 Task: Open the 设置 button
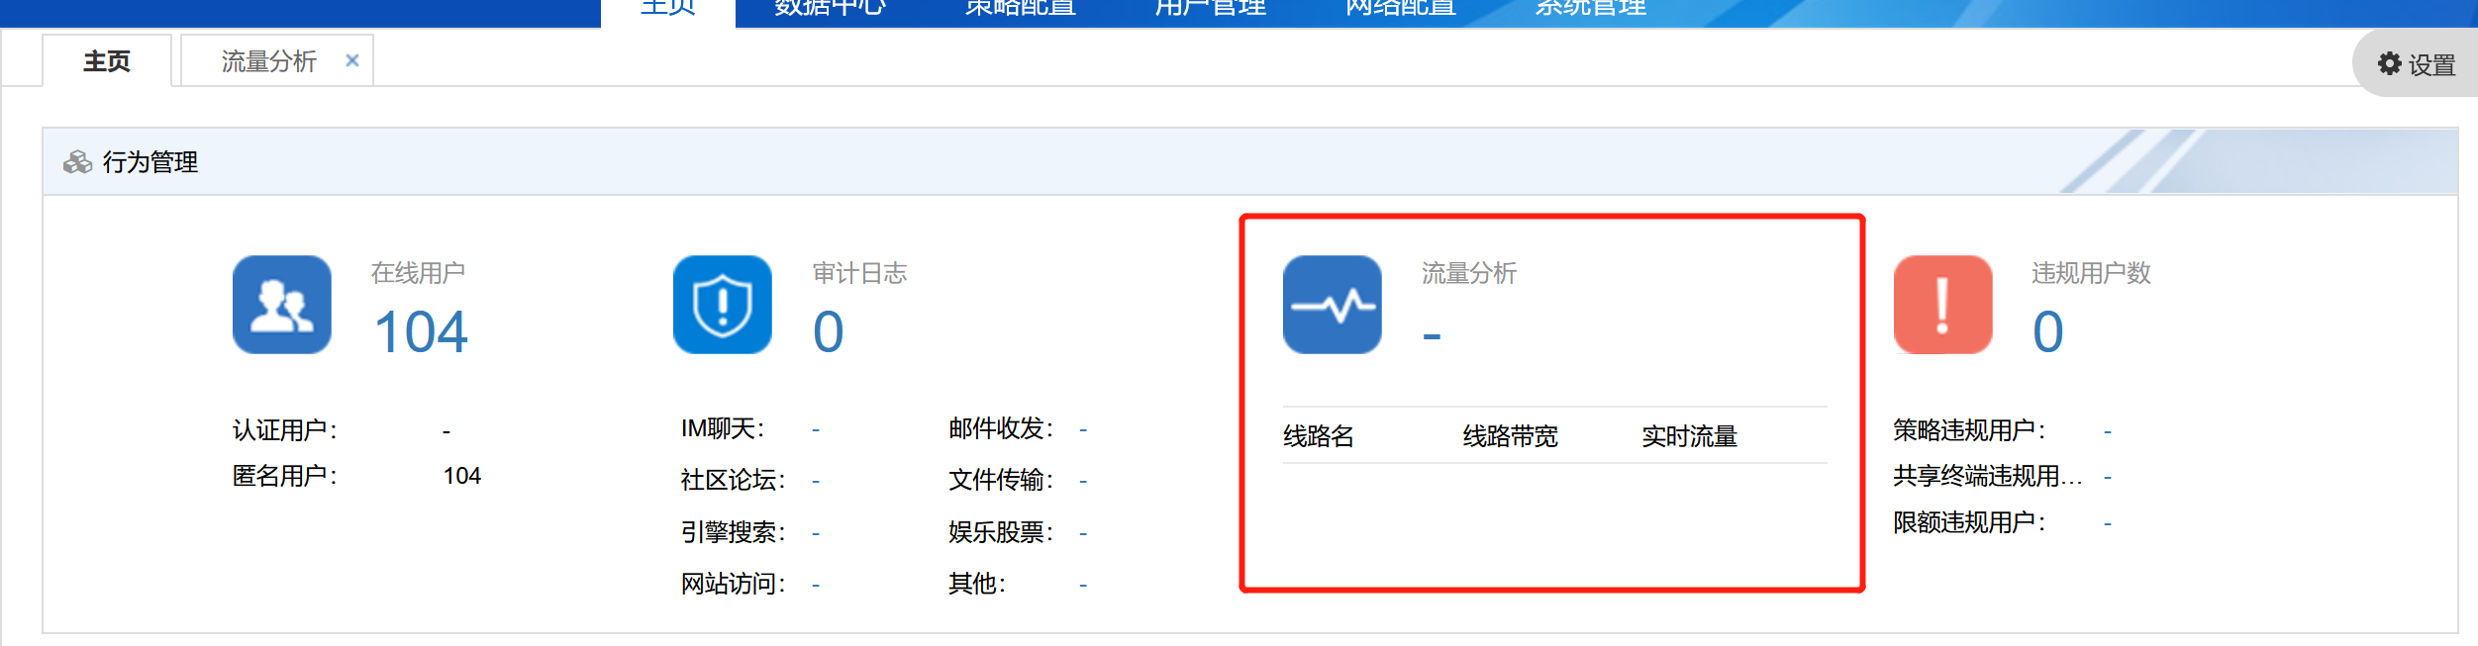click(2416, 64)
